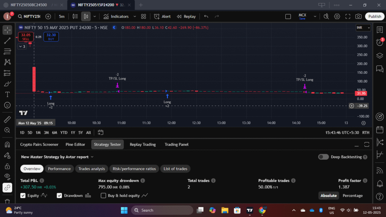Toggle magnet mode for drawings
The height and width of the screenshot is (217, 386).
(8, 145)
